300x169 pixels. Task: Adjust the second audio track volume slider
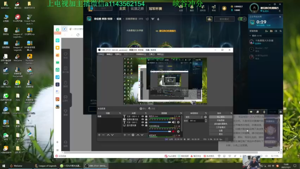(x=160, y=131)
